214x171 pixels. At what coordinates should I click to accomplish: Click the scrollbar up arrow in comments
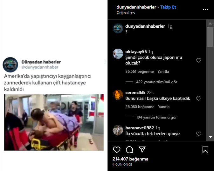click(x=210, y=24)
